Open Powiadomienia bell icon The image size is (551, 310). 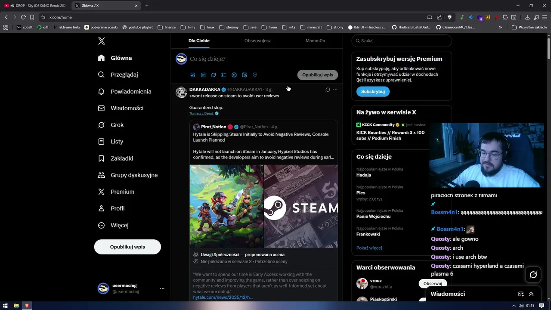point(101,91)
